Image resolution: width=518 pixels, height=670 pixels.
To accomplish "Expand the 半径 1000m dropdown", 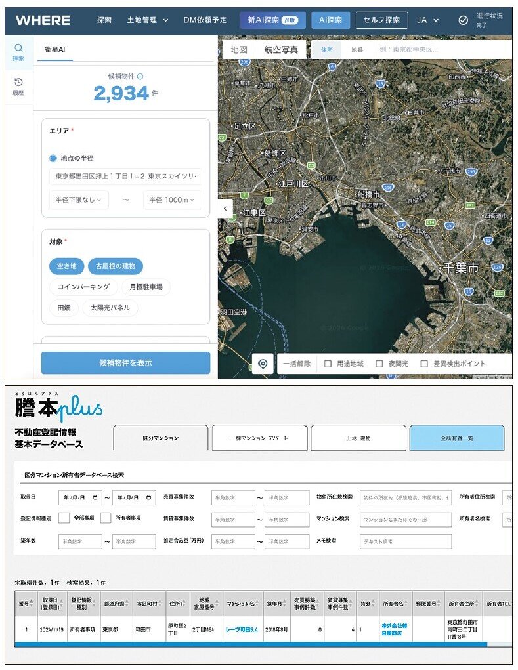I will 172,200.
